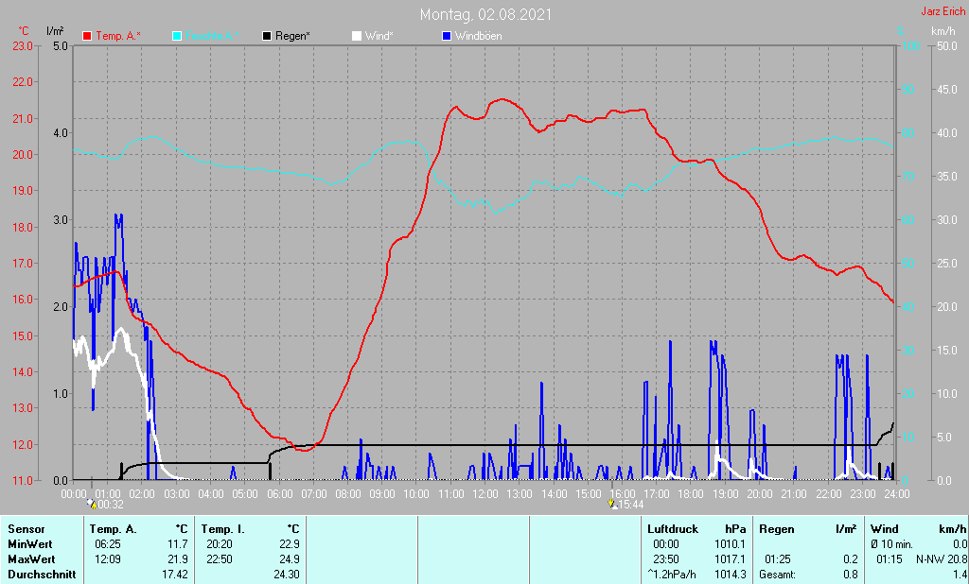Screen dimensions: 969x584
Task: Click the minimum temperature value 11.7
Action: click(x=178, y=544)
